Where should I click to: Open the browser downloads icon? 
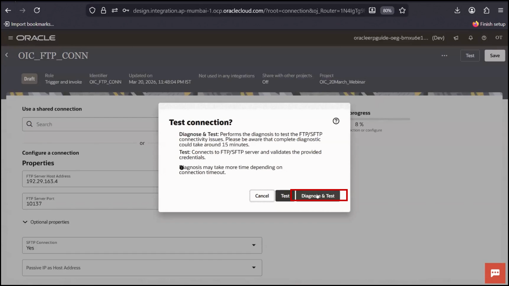point(457,10)
